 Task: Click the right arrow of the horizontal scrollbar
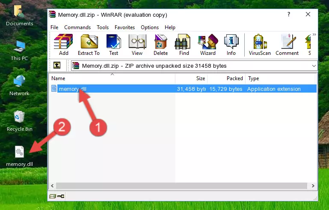coord(313,186)
